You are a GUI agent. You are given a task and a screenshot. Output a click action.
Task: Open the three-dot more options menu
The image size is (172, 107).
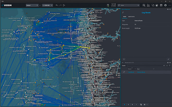[170, 5]
